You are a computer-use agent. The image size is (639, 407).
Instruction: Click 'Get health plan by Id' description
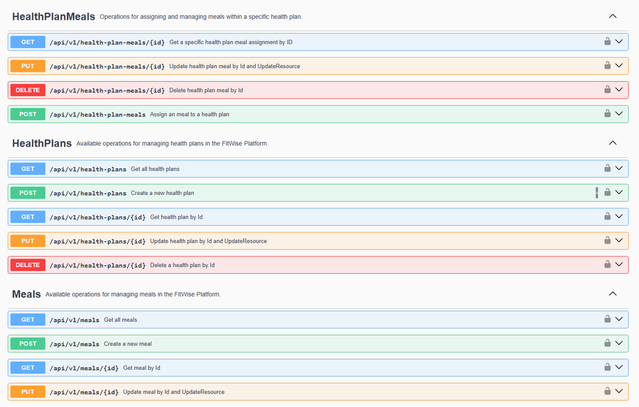[177, 217]
